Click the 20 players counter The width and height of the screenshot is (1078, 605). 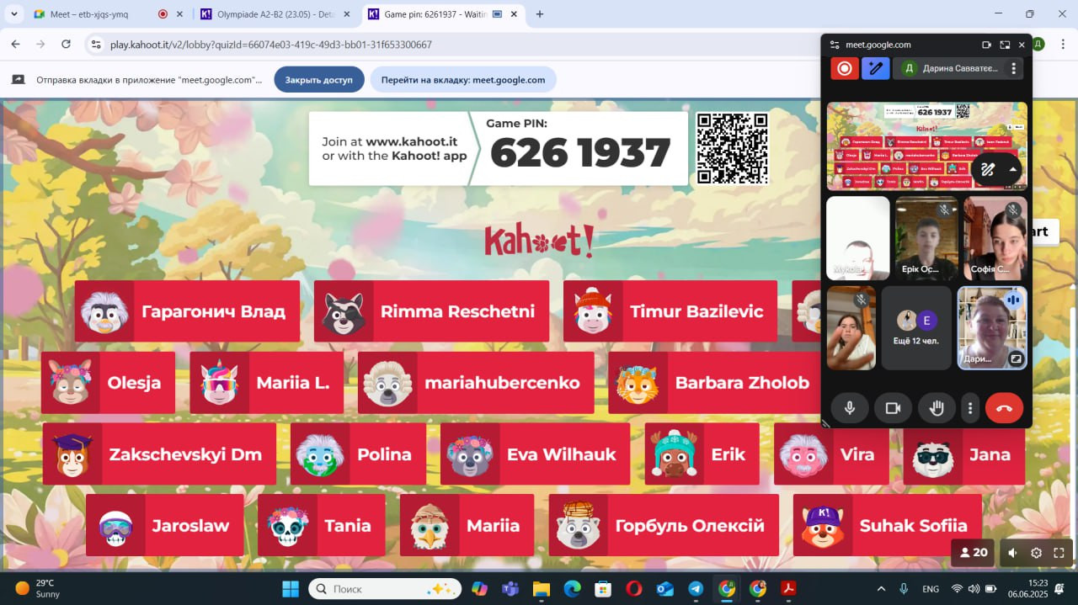click(974, 553)
